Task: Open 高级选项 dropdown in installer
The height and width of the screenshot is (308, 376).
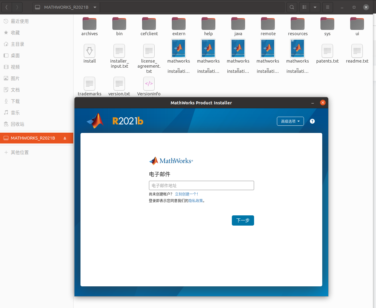Action: 290,121
